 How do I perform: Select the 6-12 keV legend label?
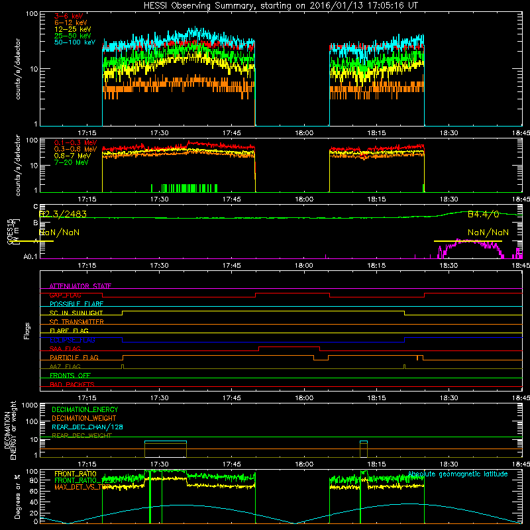point(71,23)
